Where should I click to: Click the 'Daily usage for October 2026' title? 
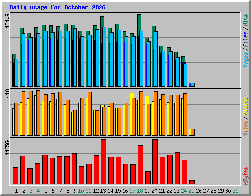[57, 7]
